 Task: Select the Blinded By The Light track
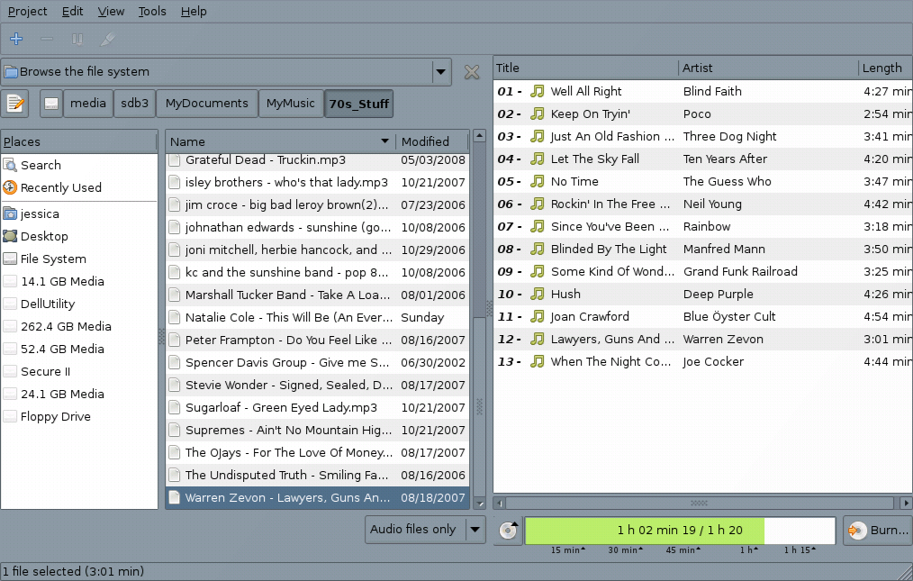coord(703,250)
